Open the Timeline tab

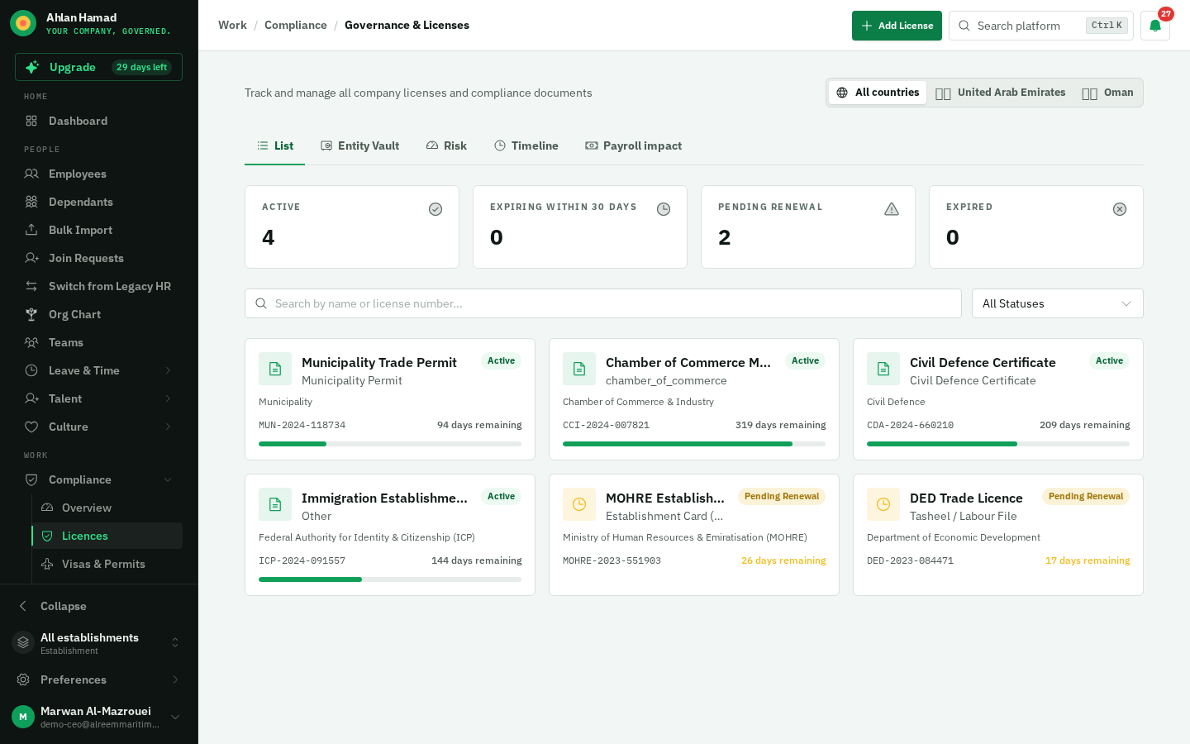click(x=526, y=145)
